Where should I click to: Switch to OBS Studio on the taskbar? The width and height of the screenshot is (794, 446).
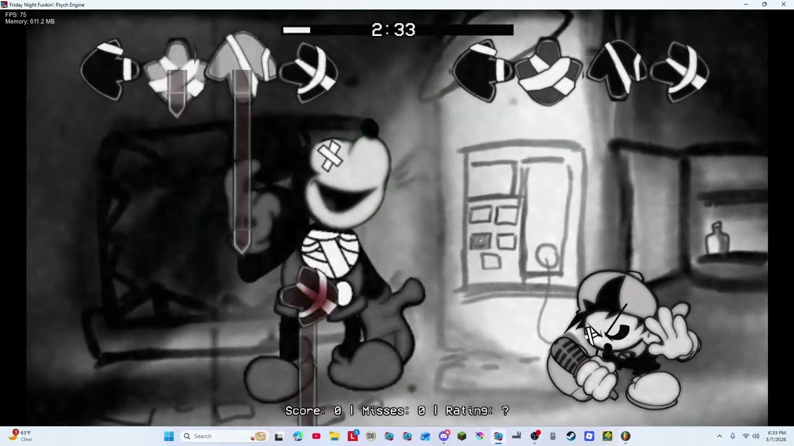pos(535,436)
